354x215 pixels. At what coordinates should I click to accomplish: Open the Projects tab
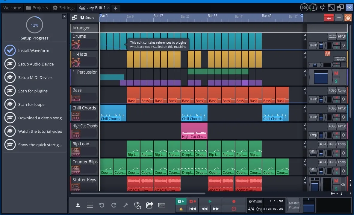(x=37, y=8)
